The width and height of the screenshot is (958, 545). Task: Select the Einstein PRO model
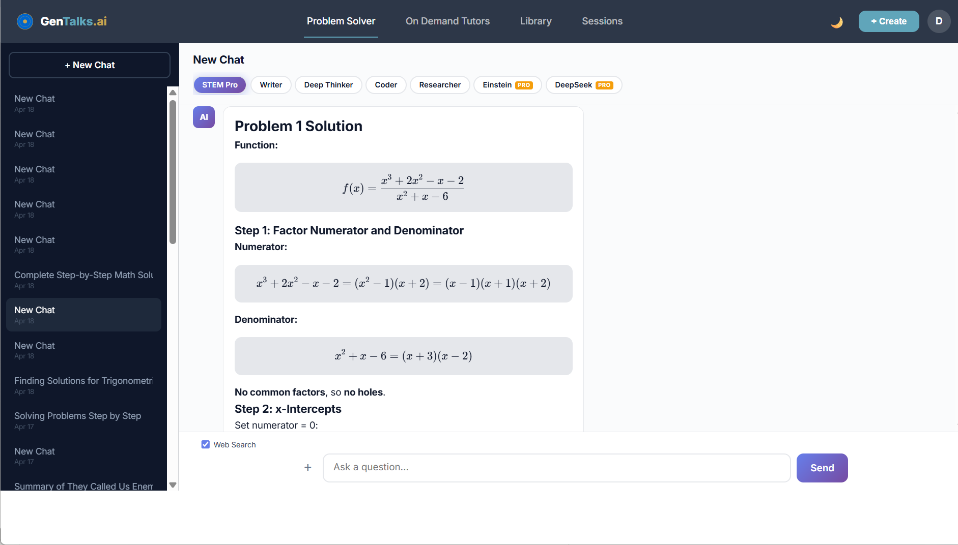coord(508,85)
